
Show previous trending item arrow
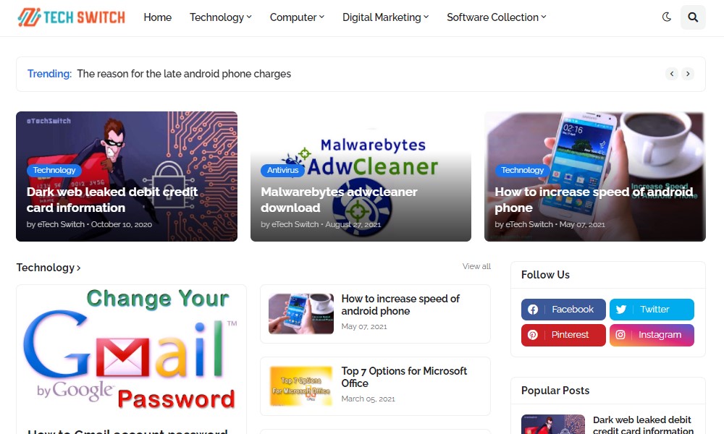(x=672, y=74)
